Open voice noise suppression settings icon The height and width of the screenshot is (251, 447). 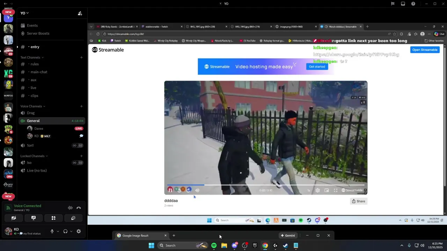70,208
